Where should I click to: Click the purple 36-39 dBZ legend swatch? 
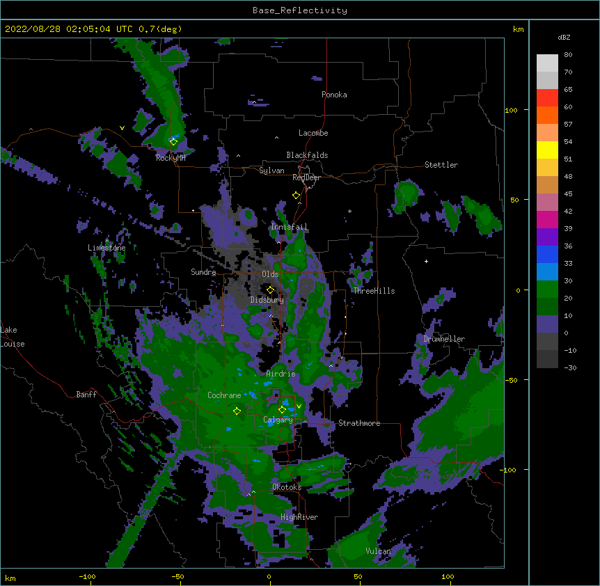547,237
